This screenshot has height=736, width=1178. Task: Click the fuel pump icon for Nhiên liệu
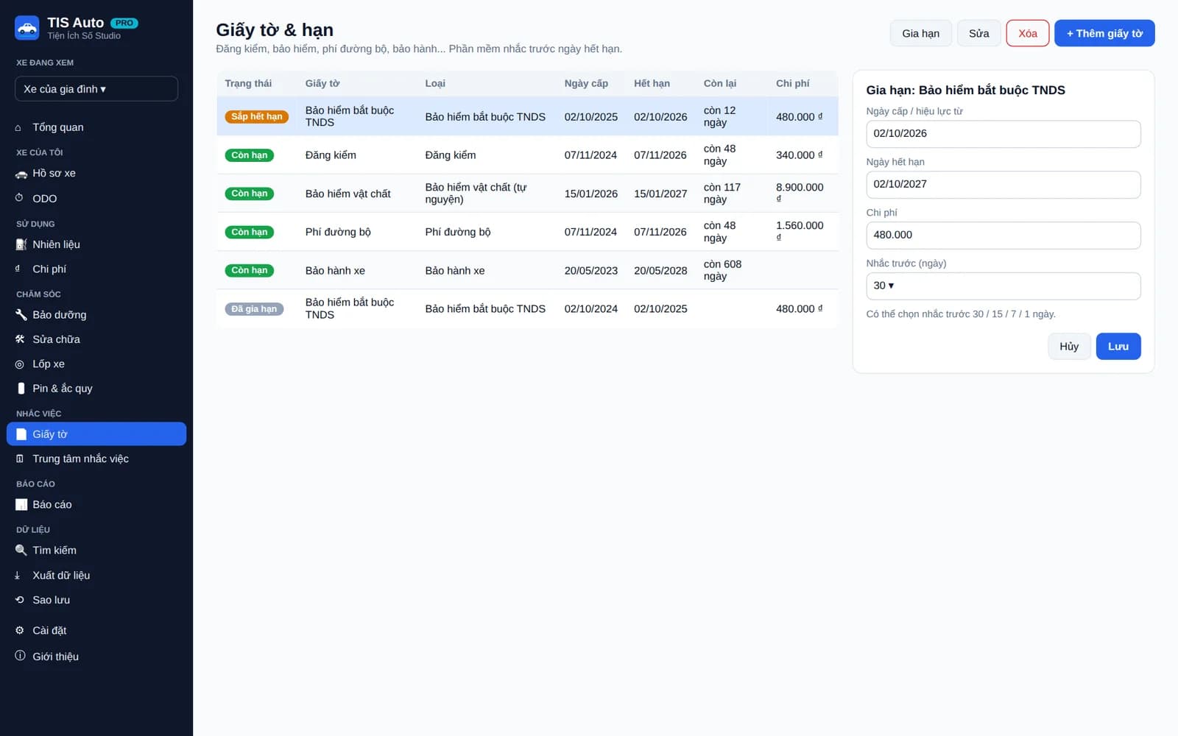coord(21,244)
